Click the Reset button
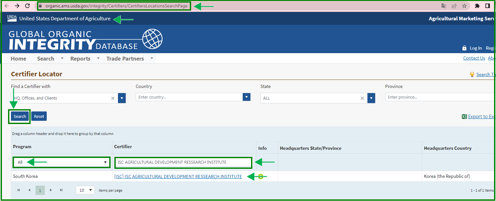496x201 pixels. [39, 116]
